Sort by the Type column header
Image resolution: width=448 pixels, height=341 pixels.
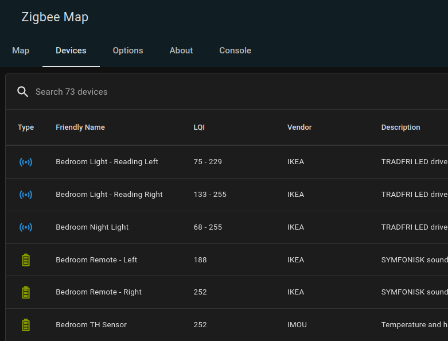[26, 127]
